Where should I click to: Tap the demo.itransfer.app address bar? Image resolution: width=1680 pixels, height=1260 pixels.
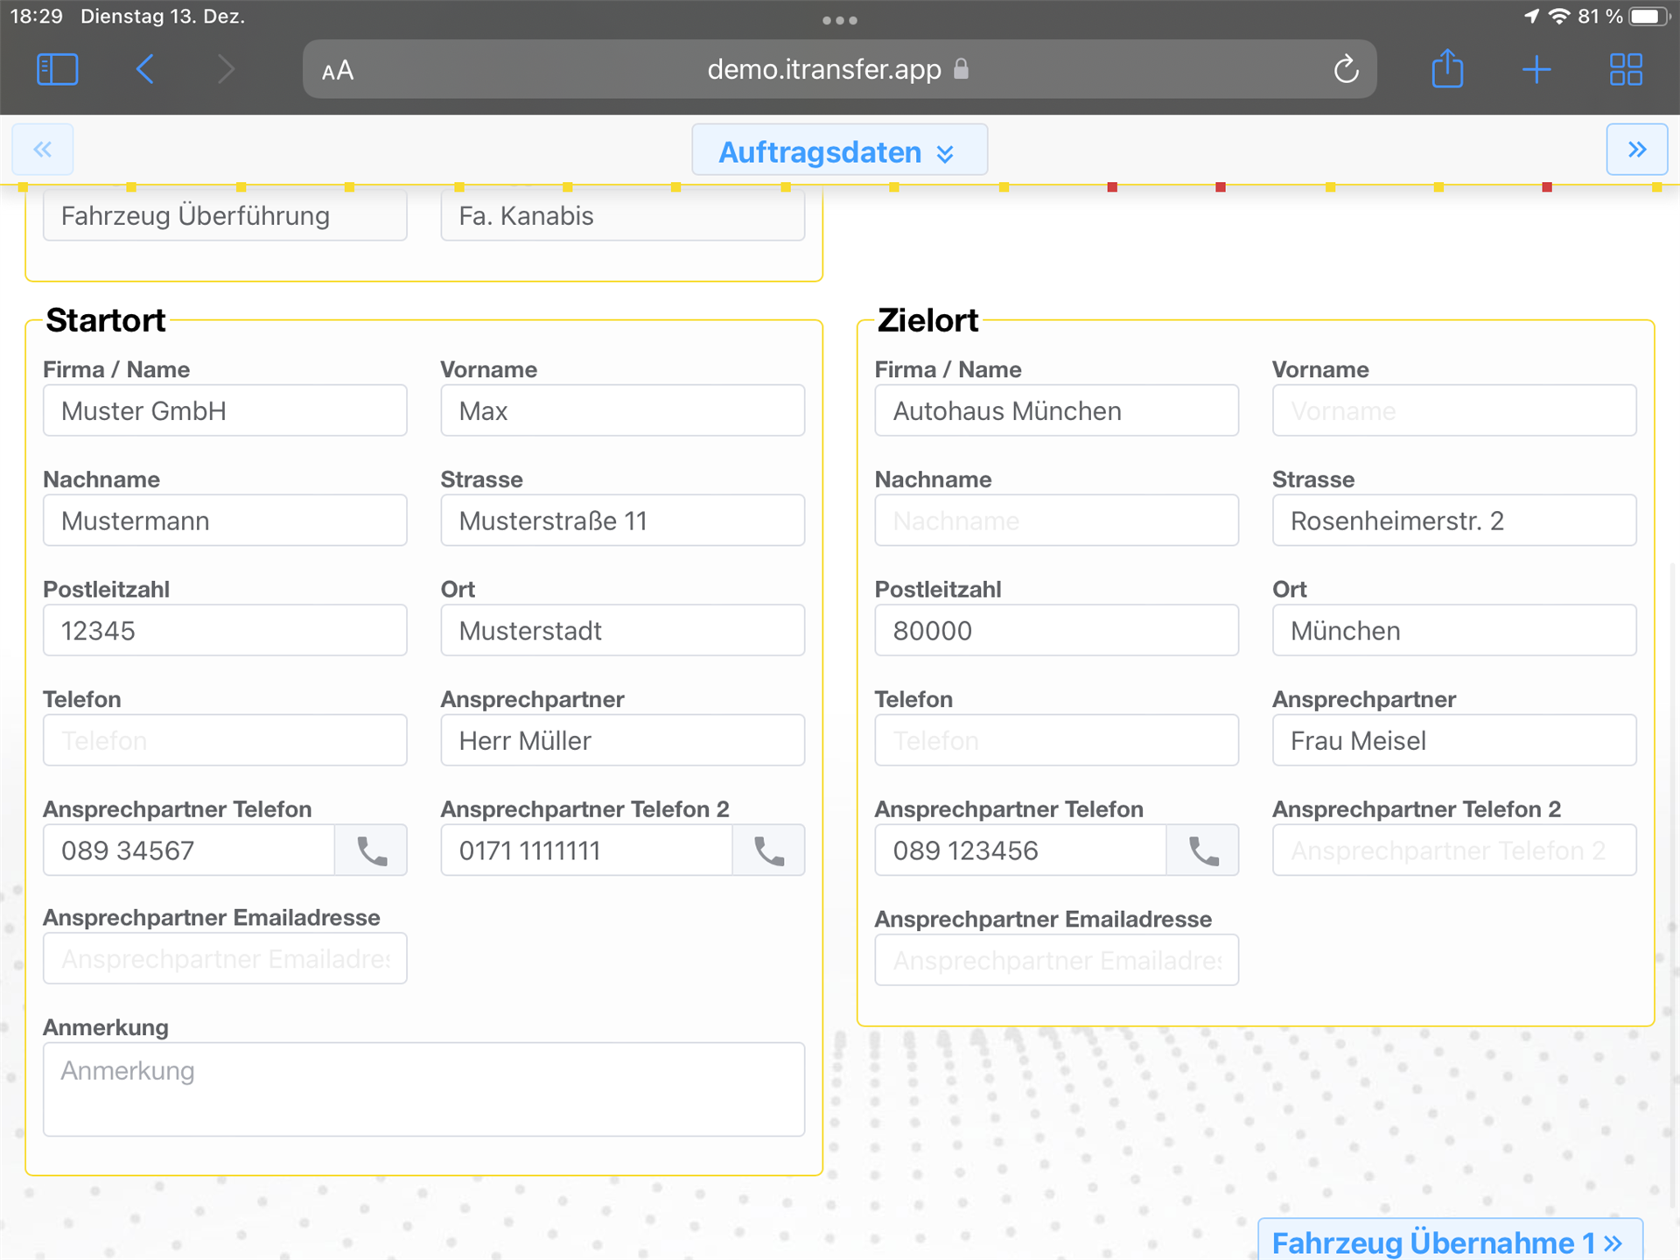[824, 69]
